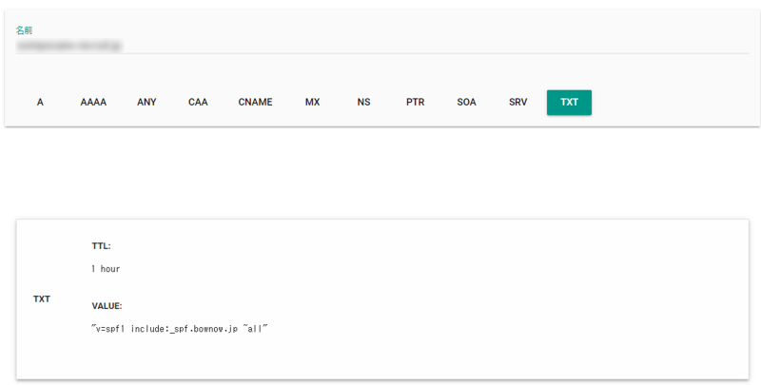
Task: Pick the SOA record type
Action: click(x=466, y=103)
